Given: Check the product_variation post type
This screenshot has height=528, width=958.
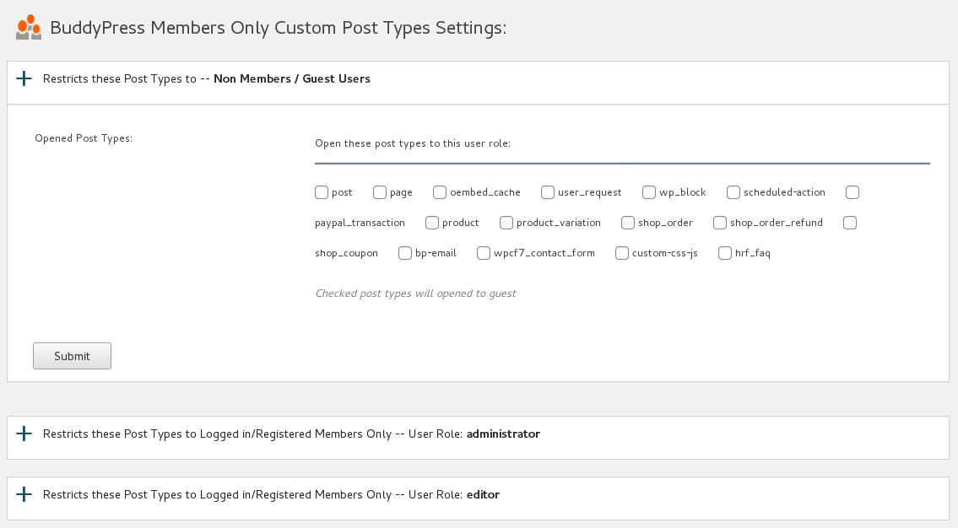Looking at the screenshot, I should coord(506,223).
